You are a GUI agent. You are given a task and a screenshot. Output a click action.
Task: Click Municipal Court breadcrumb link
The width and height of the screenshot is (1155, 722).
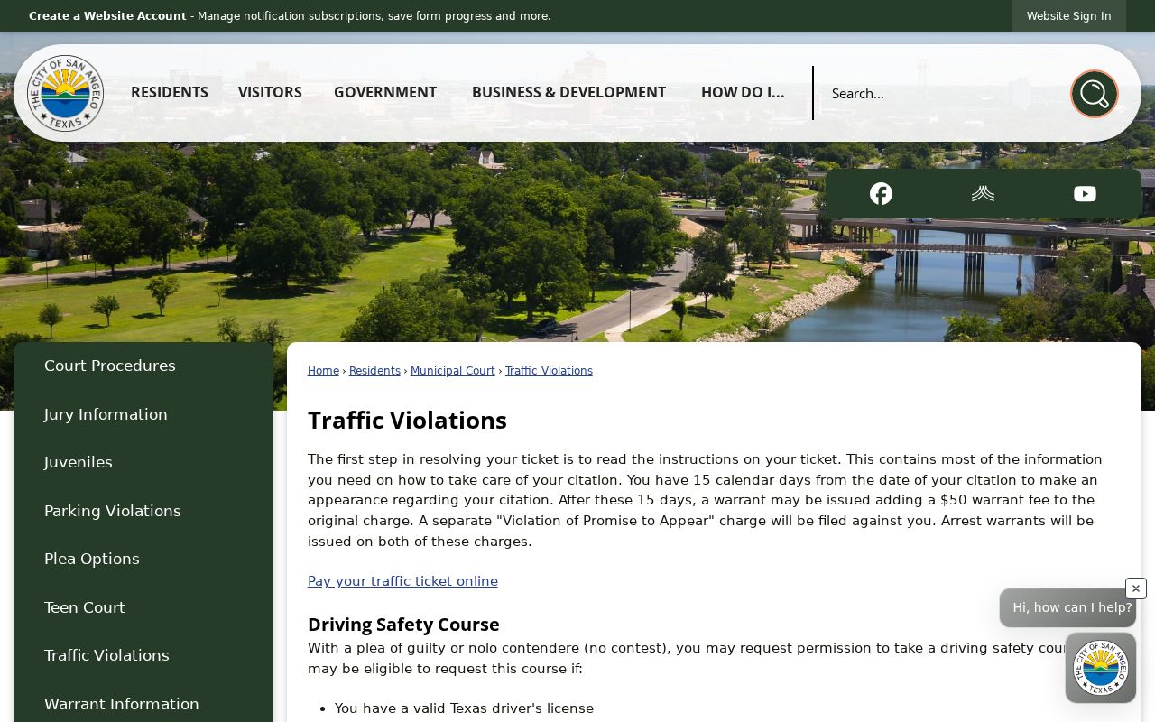click(x=453, y=371)
